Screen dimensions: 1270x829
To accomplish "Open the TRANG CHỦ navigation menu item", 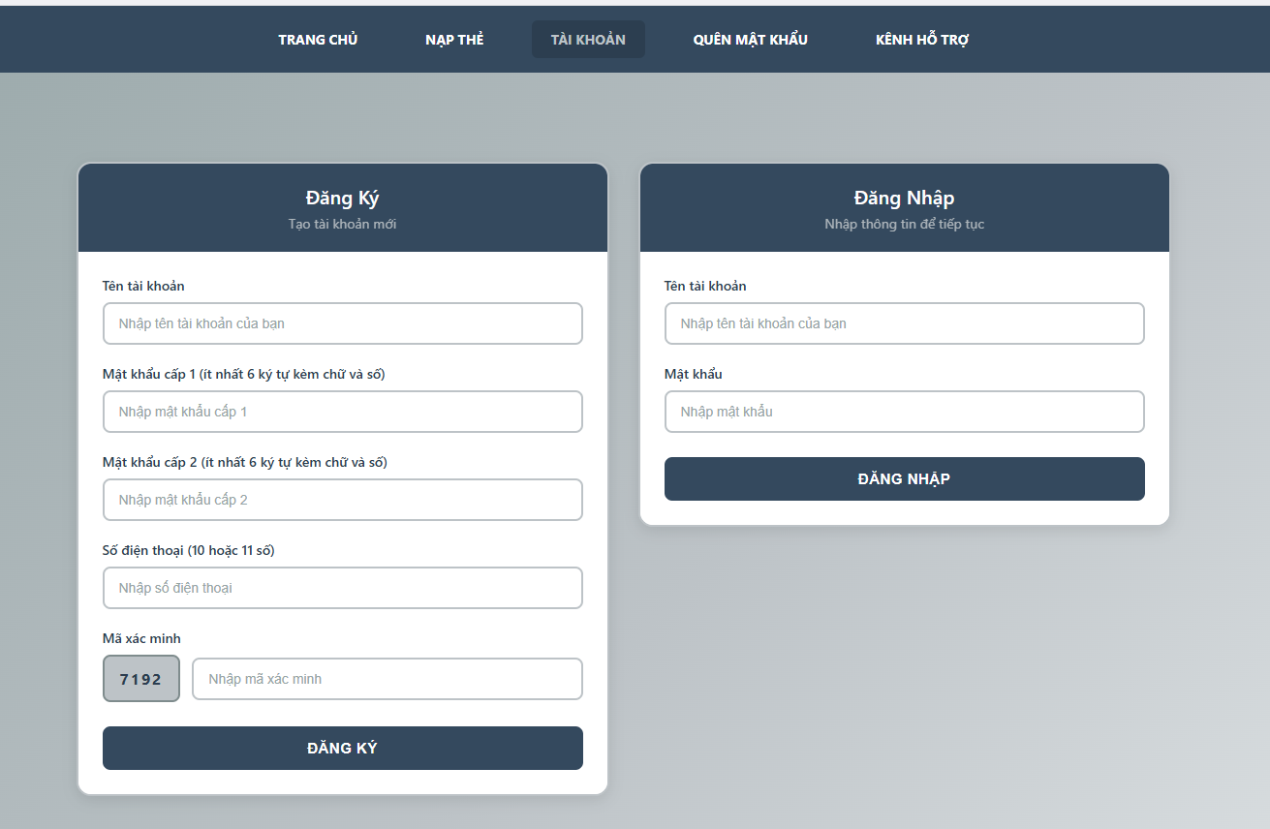I will click(318, 40).
